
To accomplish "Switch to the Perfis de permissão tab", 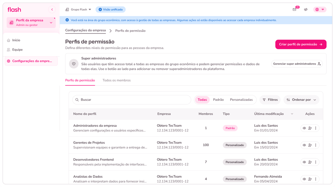I will coord(80,80).
